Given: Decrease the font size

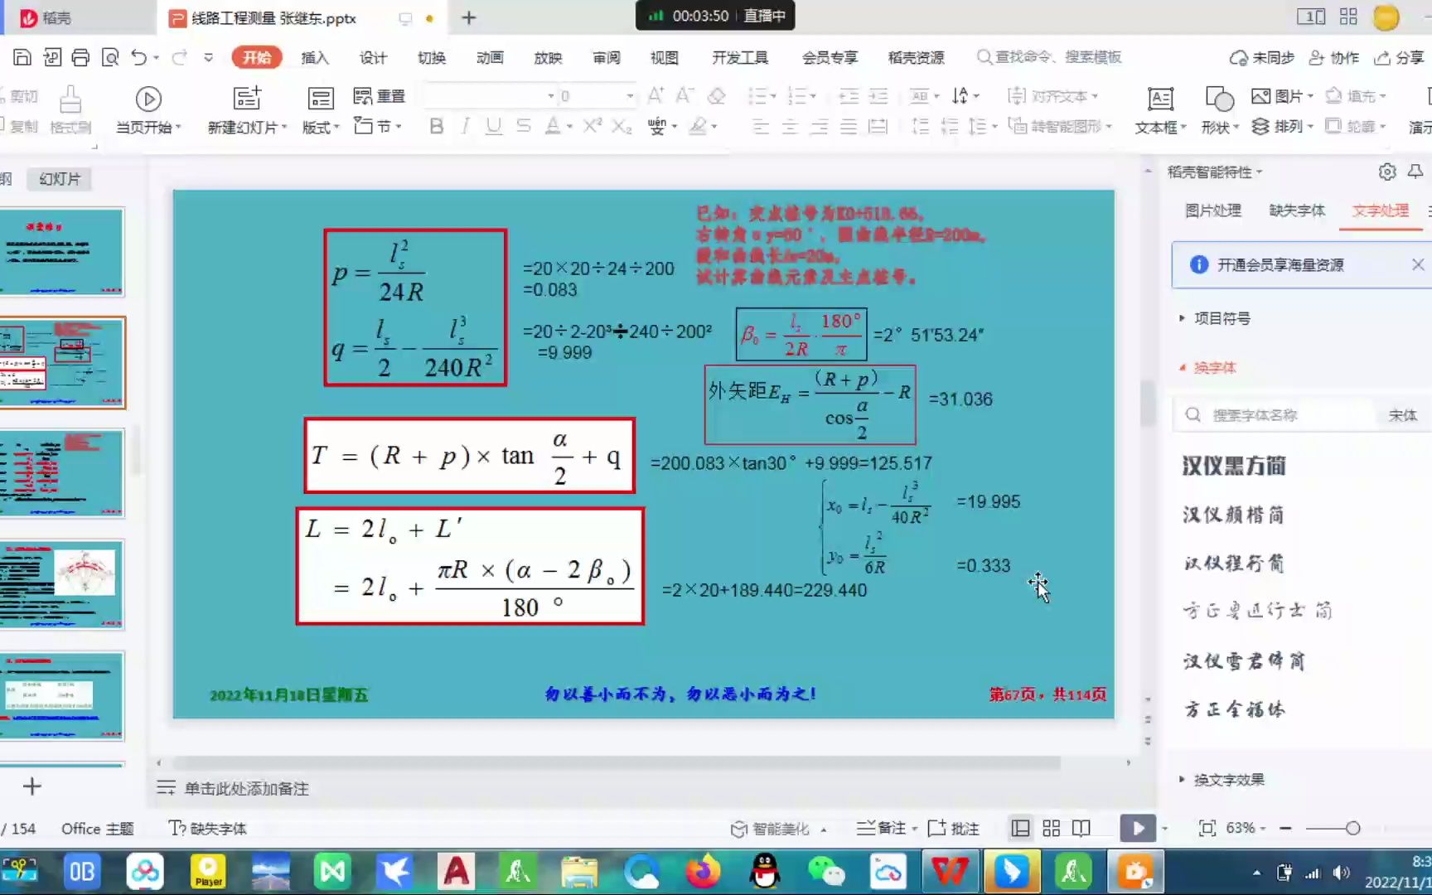Looking at the screenshot, I should pyautogui.click(x=685, y=95).
